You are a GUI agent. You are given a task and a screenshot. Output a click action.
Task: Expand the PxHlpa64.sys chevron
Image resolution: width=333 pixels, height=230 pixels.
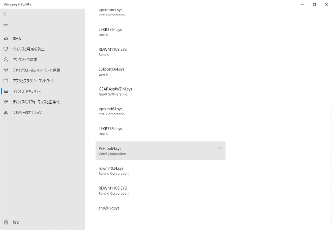point(220,148)
